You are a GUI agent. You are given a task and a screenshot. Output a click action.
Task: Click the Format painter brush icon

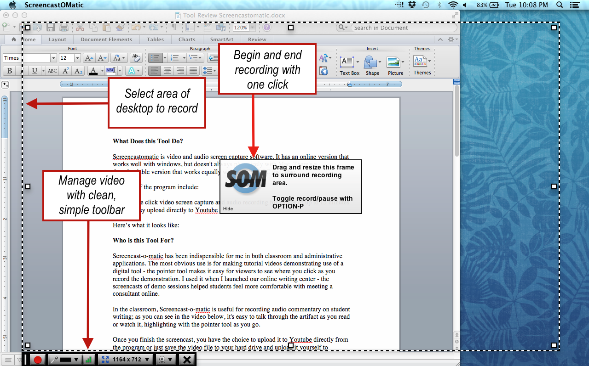pyautogui.click(x=120, y=28)
